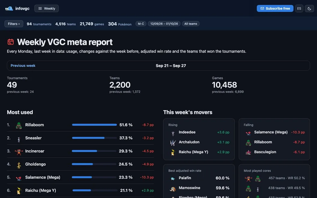Click the 304 Pokémon stat in filter bar
The image size is (317, 198).
point(120,24)
